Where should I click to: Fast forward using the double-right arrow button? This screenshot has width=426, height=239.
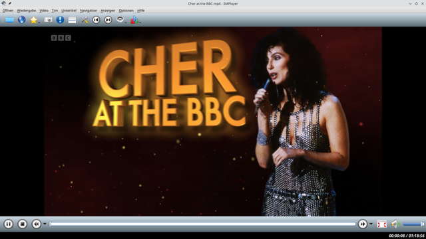[x=362, y=224]
